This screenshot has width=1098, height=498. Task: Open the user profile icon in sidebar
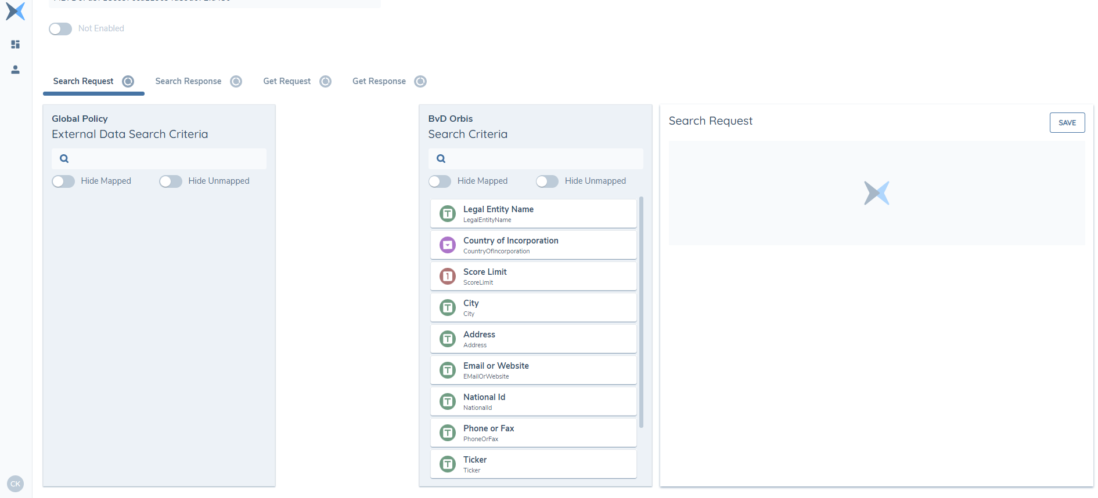16,70
